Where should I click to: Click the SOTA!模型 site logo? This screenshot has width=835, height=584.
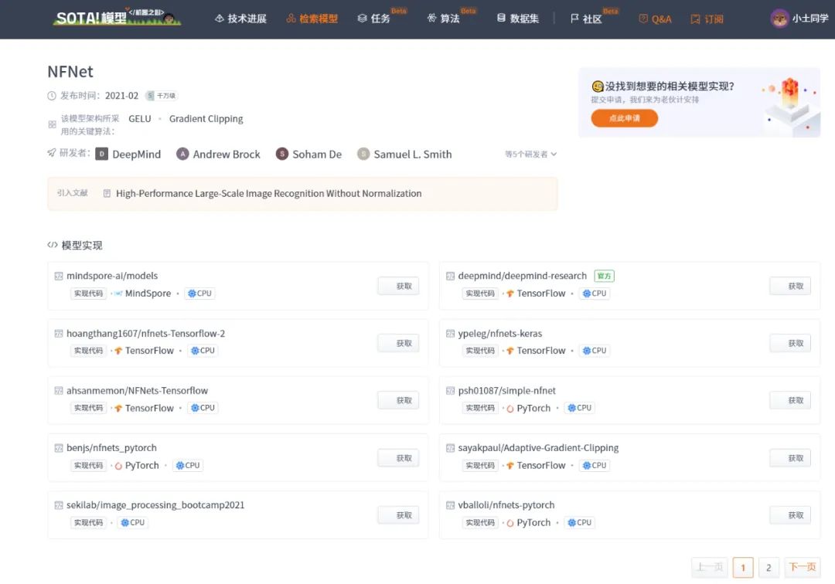[117, 18]
